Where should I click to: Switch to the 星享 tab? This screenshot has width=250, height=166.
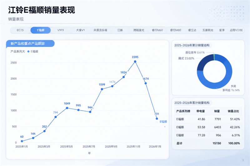click(x=222, y=30)
